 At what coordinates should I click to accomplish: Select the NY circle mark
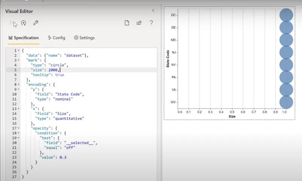286,65
